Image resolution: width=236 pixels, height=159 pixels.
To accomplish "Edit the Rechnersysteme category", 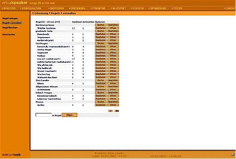I will (113, 25).
